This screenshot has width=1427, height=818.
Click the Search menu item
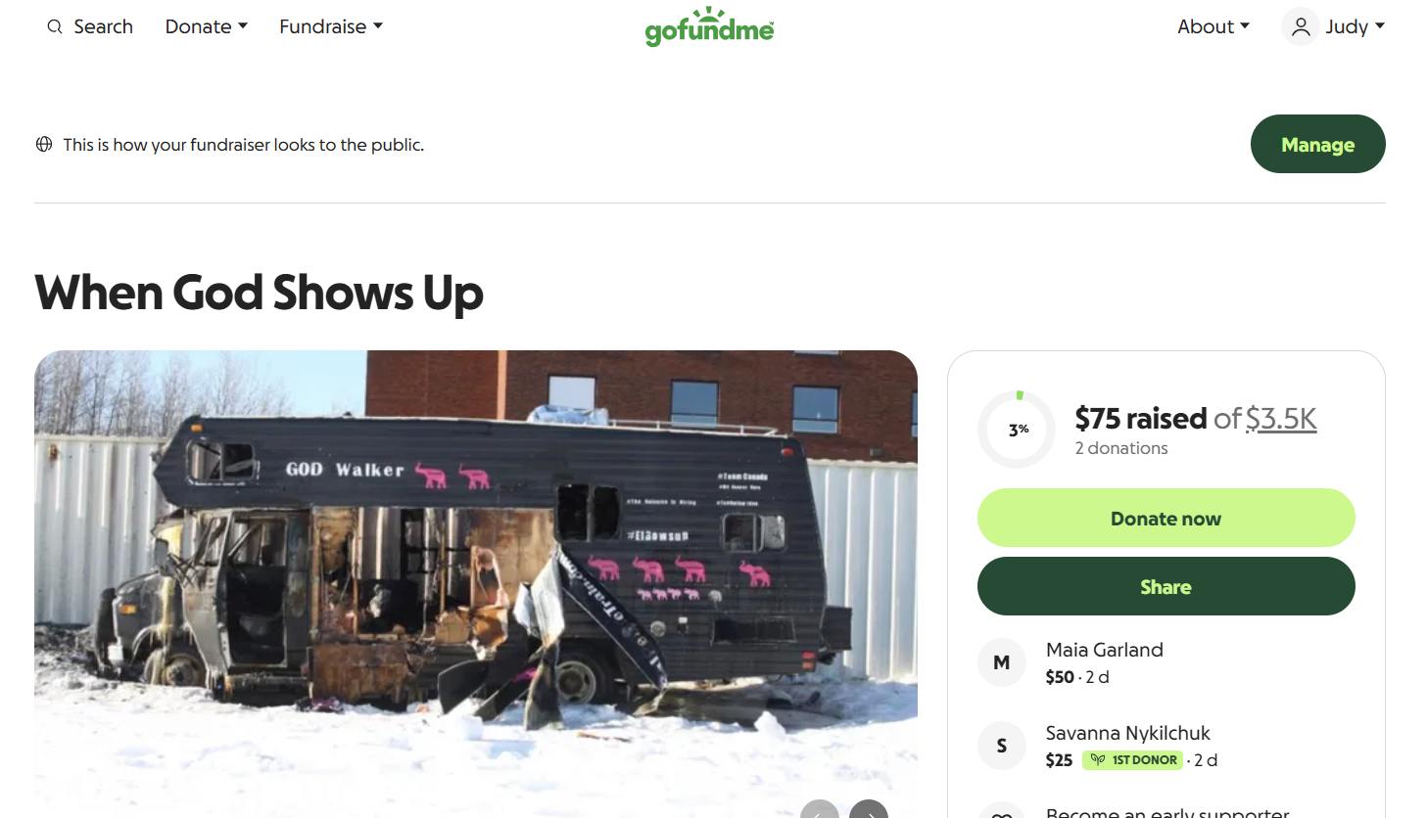point(90,26)
